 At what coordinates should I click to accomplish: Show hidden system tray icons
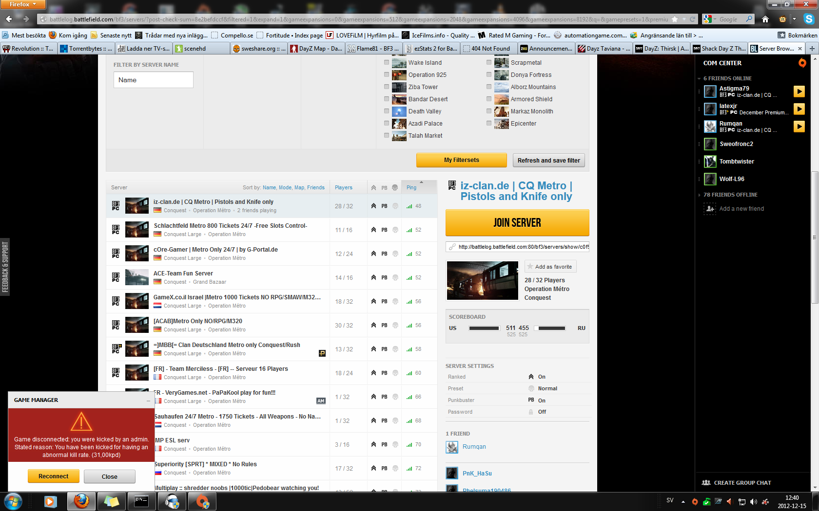(x=683, y=501)
